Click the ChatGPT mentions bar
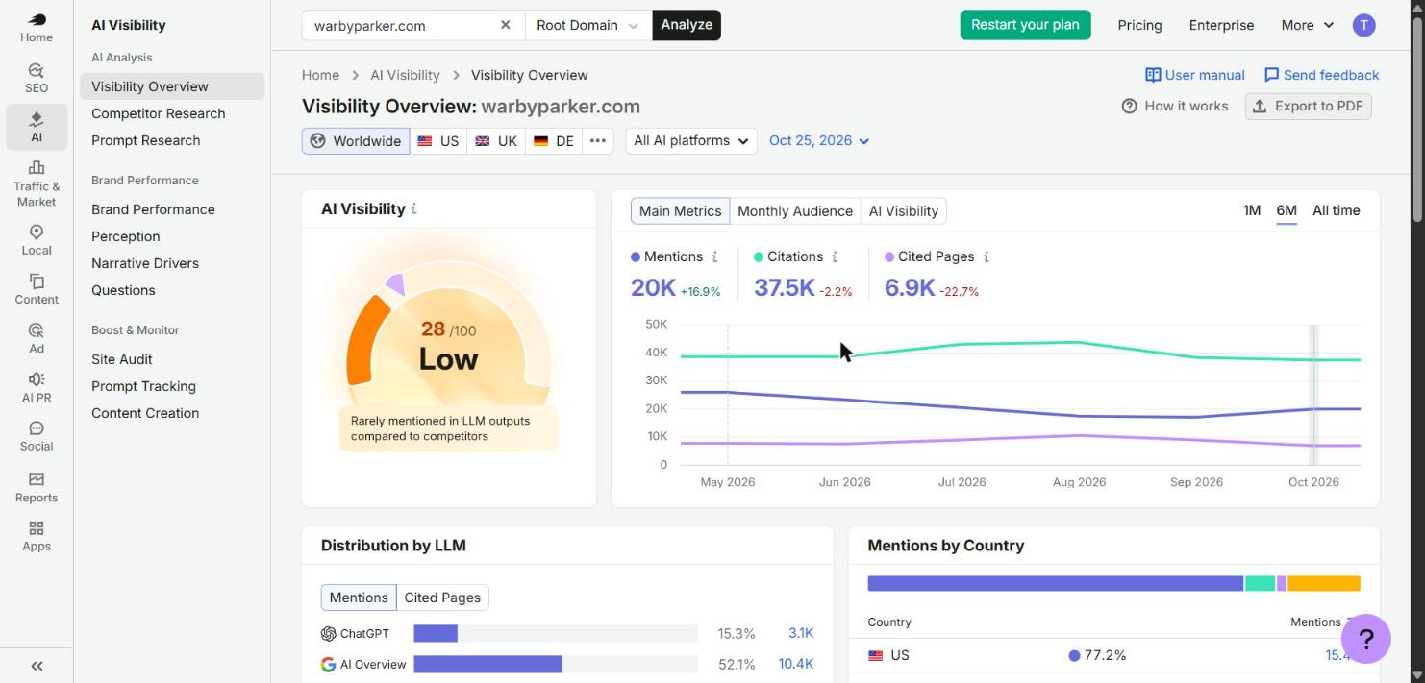The image size is (1425, 683). coord(436,633)
